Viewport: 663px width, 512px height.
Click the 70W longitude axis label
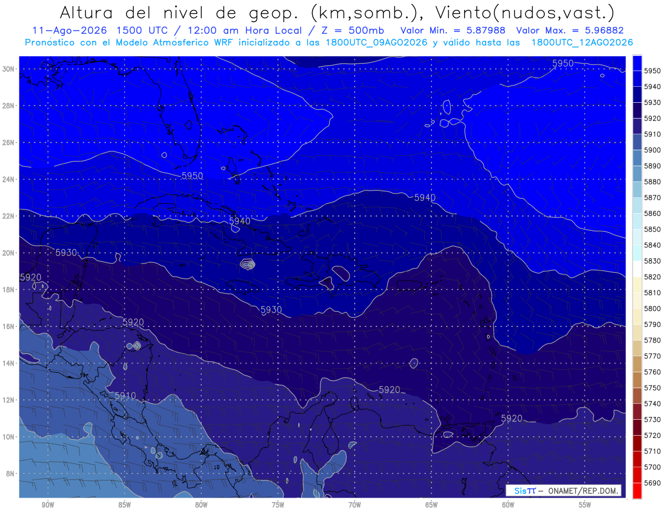355,505
